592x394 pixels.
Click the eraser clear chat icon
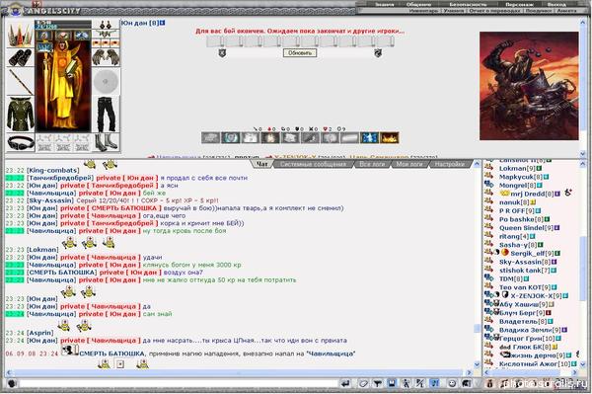pyautogui.click(x=363, y=383)
